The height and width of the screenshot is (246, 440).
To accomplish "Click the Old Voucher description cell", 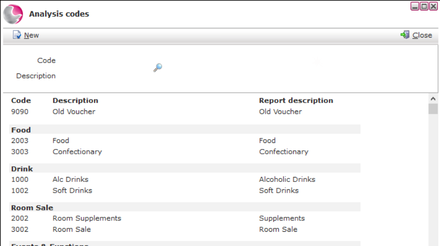I will tap(74, 112).
